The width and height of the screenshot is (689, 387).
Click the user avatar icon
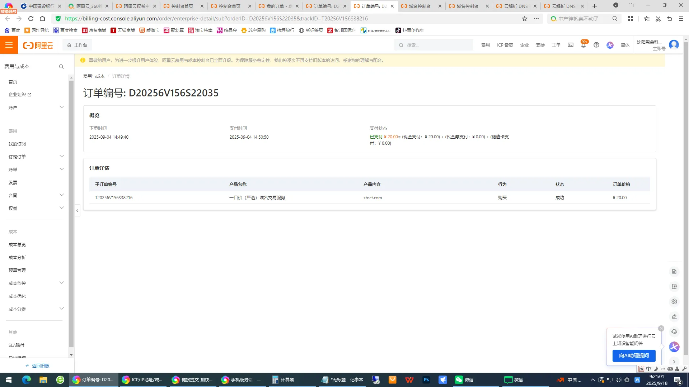coord(674,45)
